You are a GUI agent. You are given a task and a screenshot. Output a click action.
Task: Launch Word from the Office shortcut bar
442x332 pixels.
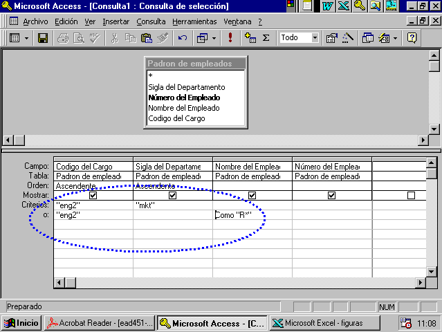[x=328, y=6]
